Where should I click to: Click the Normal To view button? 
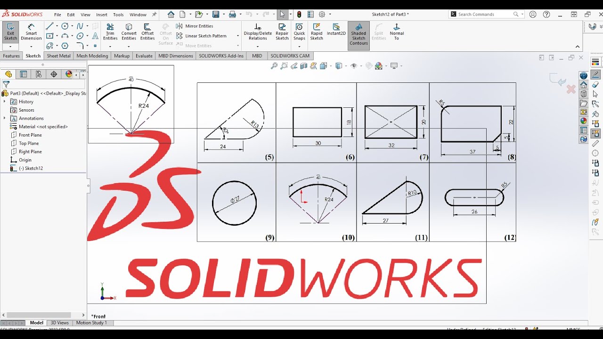click(397, 32)
